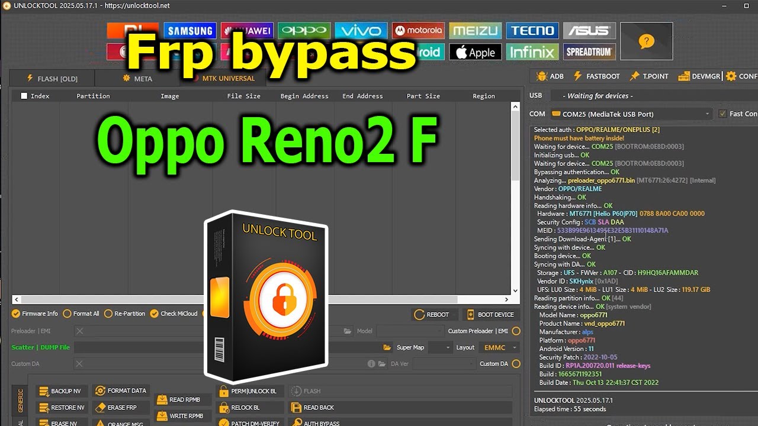758x426 pixels.
Task: Click the Read Back save icon button
Action: [400, 408]
